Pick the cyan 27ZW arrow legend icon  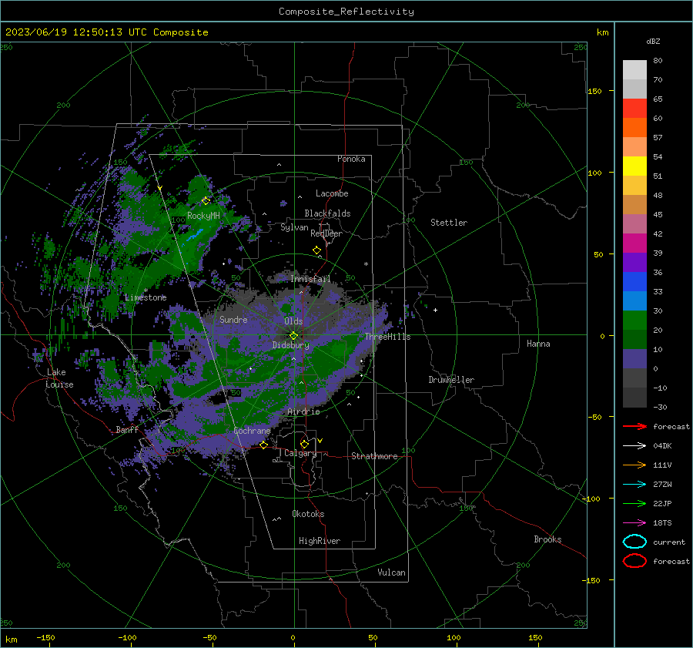pos(634,485)
